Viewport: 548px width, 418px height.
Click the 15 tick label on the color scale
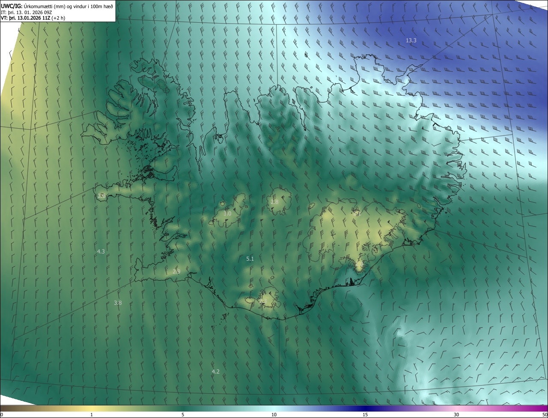[365, 415]
